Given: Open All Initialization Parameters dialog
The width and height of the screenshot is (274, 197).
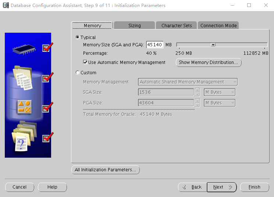Looking at the screenshot, I should [x=106, y=170].
